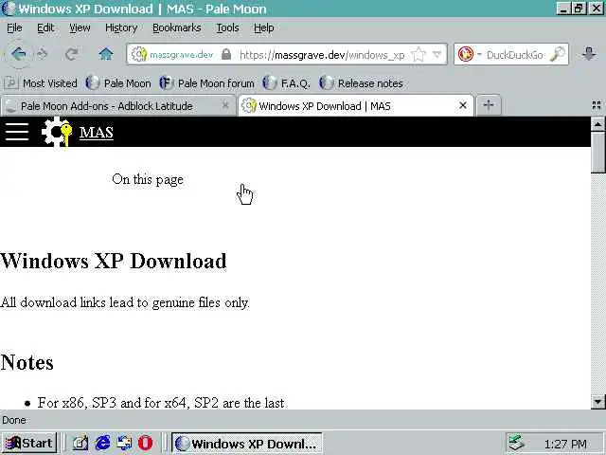Image resolution: width=606 pixels, height=455 pixels.
Task: Open the Pale Moon forum bookmark
Action: 206,83
